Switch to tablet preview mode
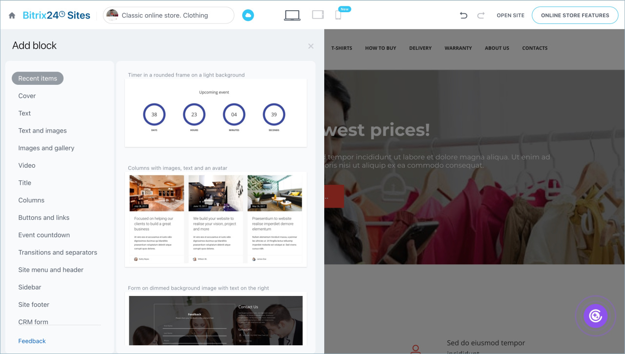 (x=318, y=15)
